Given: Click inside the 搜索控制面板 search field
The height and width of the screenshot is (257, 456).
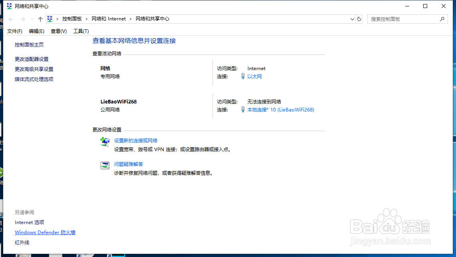Looking at the screenshot, I should [400, 19].
